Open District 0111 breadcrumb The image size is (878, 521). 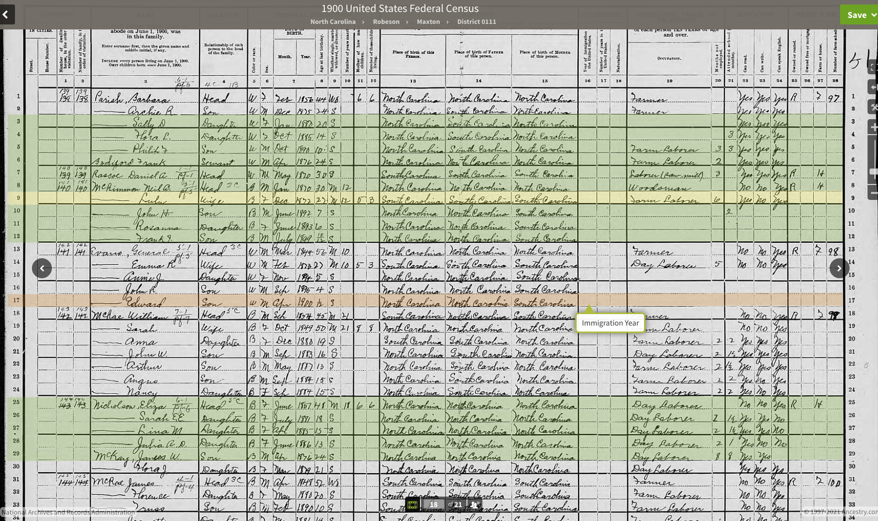pyautogui.click(x=476, y=21)
